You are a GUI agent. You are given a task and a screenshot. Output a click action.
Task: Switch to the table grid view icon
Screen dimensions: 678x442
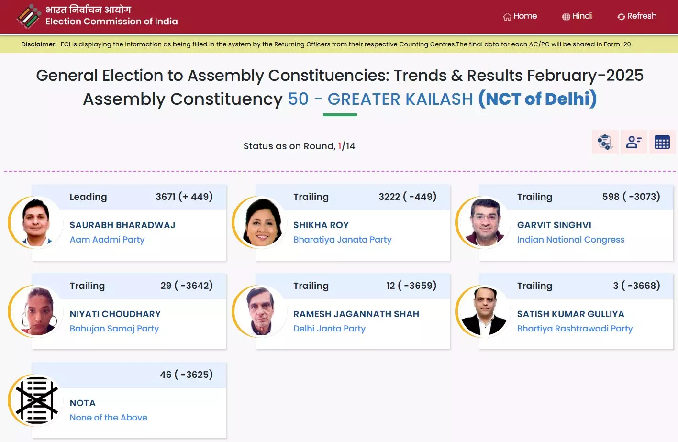(662, 142)
